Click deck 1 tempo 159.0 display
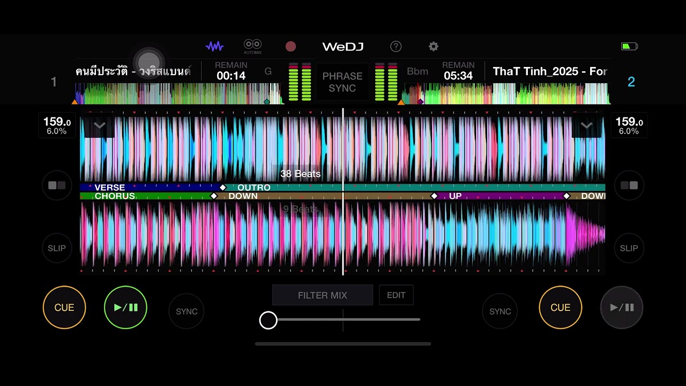Image resolution: width=686 pixels, height=386 pixels. (57, 125)
